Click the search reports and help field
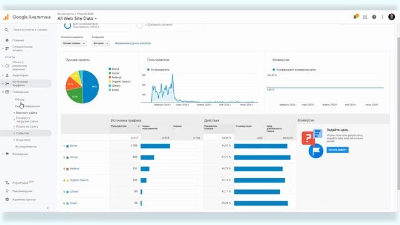 [30, 30]
